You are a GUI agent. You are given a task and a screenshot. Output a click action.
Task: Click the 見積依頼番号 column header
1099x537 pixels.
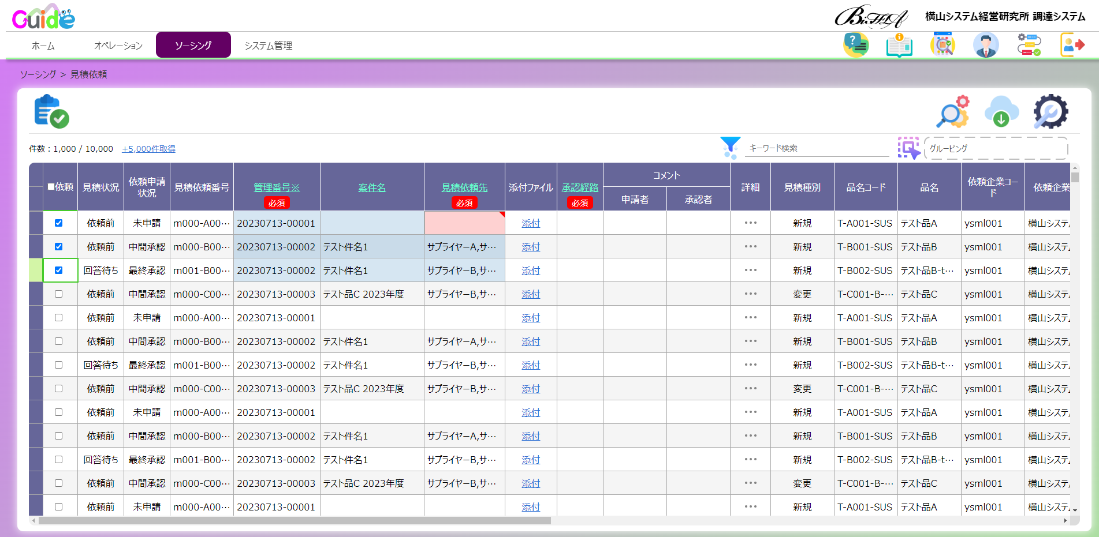pos(202,187)
